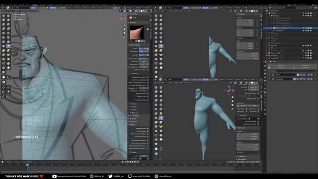Open the Playback menu in the timeline
The image size is (318, 179).
pyautogui.click(x=9, y=162)
